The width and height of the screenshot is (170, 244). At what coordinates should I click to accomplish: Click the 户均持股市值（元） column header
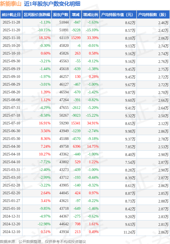tap(118, 15)
